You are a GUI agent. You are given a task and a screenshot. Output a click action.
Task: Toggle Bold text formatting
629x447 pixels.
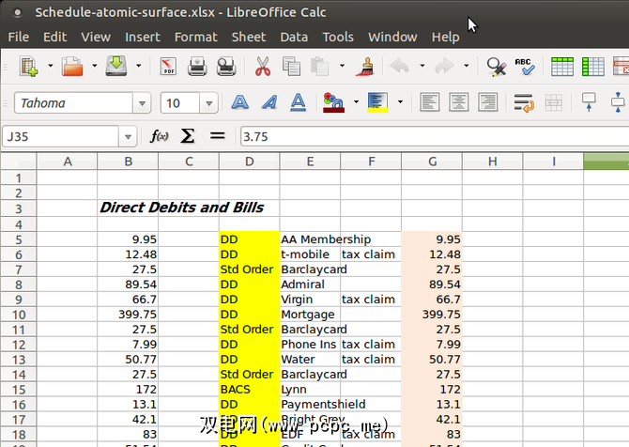(x=240, y=102)
